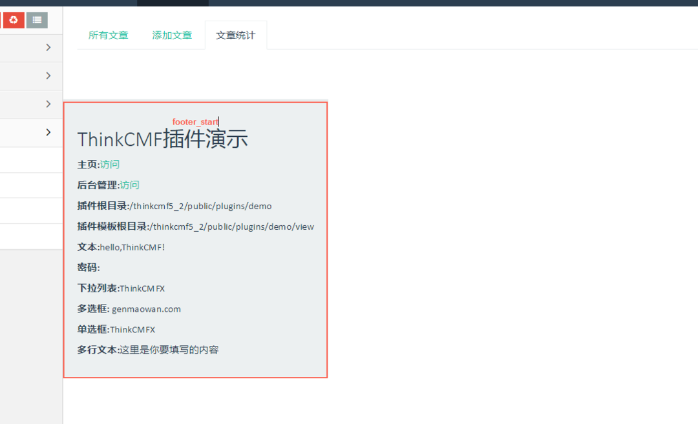Screen dimensions: 698x424
Task: Click the ThinkCMFX value after 下拉列表
Action: pos(142,288)
